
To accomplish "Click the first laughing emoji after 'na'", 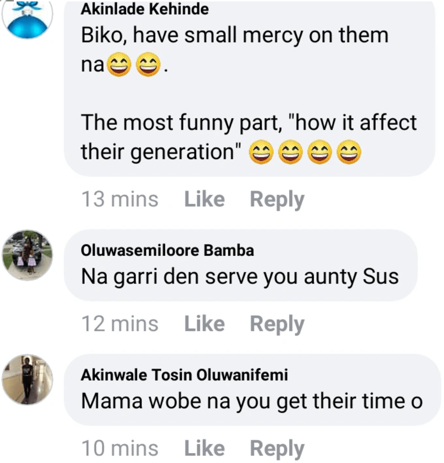I will click(x=119, y=66).
